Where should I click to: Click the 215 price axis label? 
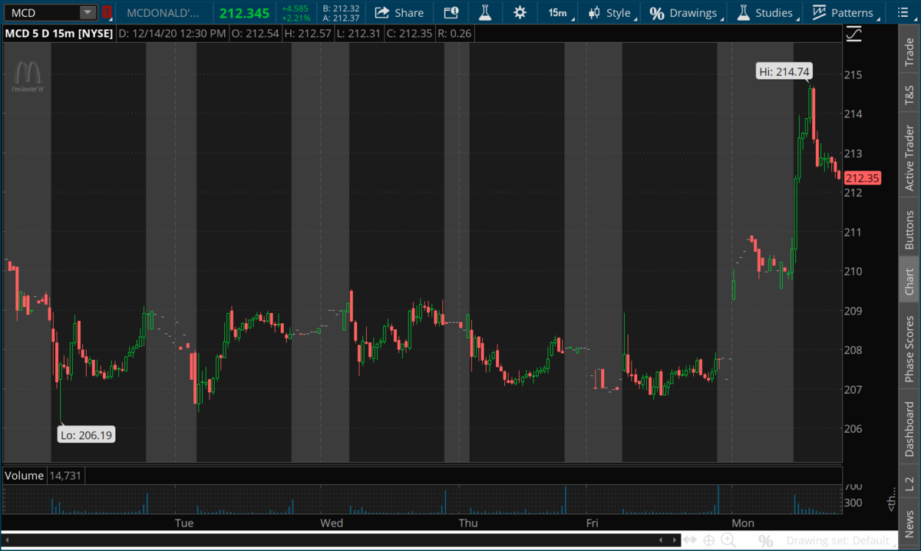pos(854,74)
